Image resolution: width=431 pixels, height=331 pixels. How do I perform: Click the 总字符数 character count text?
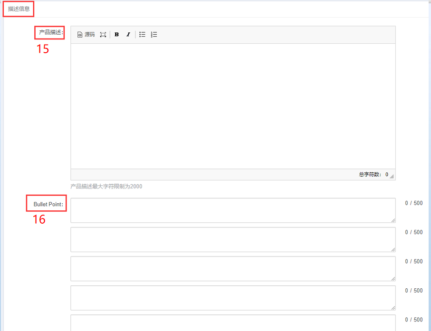coord(374,174)
